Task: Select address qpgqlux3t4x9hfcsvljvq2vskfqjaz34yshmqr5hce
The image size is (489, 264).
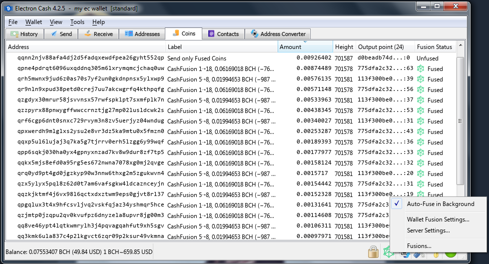Action: tap(91, 204)
